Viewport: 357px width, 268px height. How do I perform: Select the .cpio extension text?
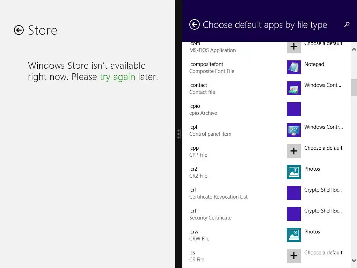(x=195, y=106)
